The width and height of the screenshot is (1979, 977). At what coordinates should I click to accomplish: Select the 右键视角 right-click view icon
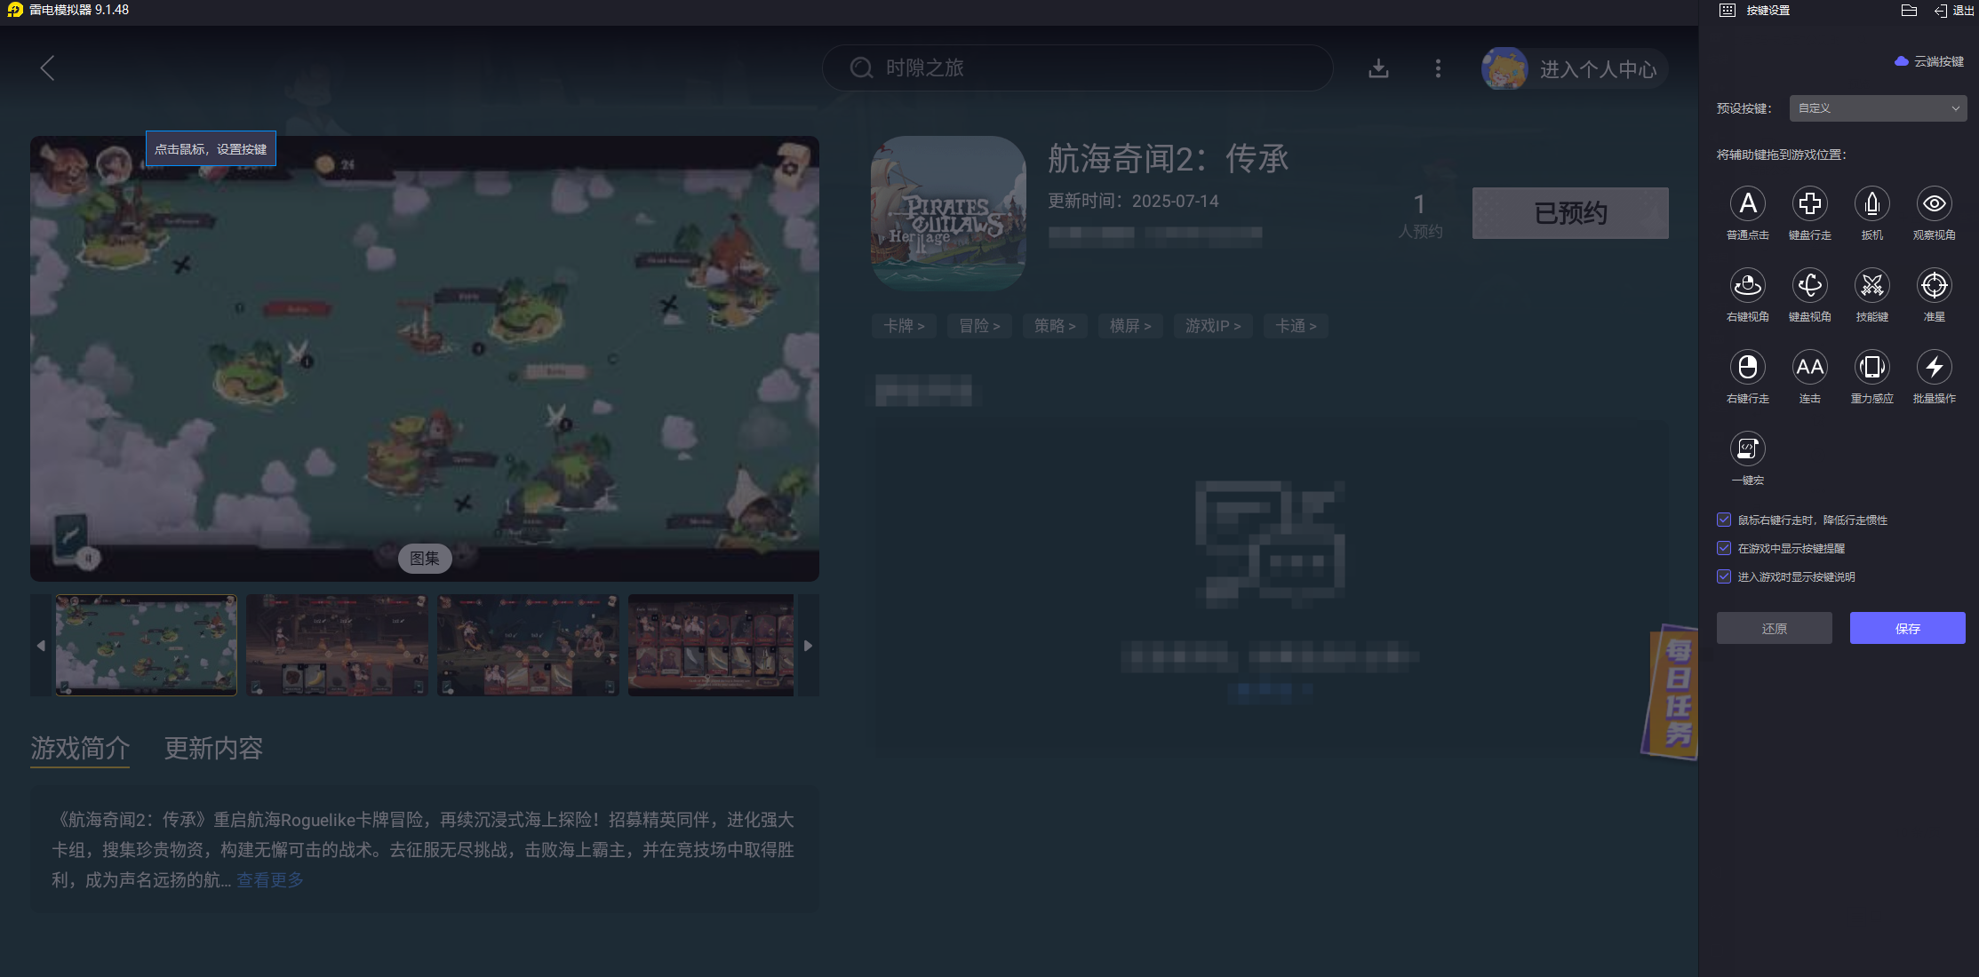click(1747, 285)
